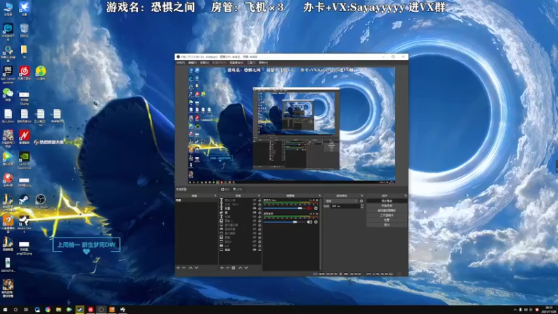
Task: Click the Properties button above the Sources list
Action: coord(225,189)
